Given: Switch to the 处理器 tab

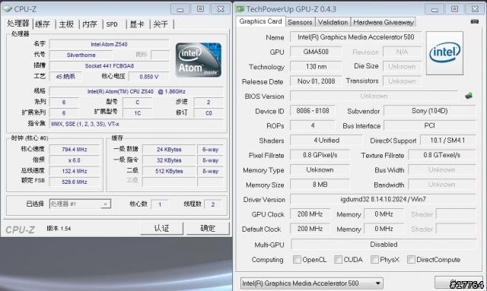Looking at the screenshot, I should pos(18,24).
